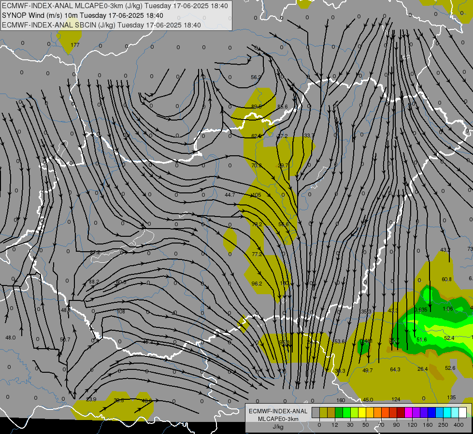Click the map value 37.2

click(283, 136)
